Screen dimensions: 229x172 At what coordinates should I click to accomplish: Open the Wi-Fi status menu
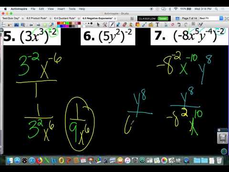point(176,9)
